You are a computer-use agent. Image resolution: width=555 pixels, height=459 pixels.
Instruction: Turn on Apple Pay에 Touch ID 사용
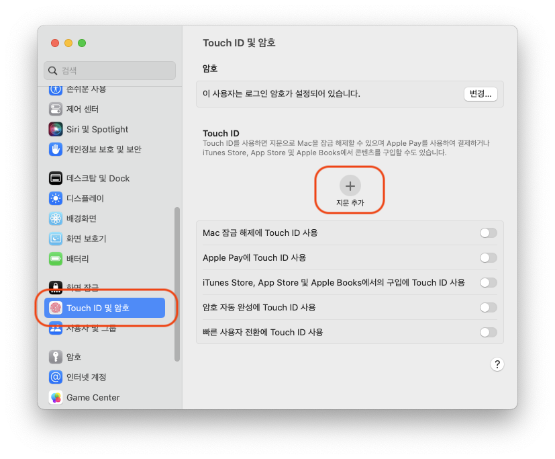click(488, 257)
